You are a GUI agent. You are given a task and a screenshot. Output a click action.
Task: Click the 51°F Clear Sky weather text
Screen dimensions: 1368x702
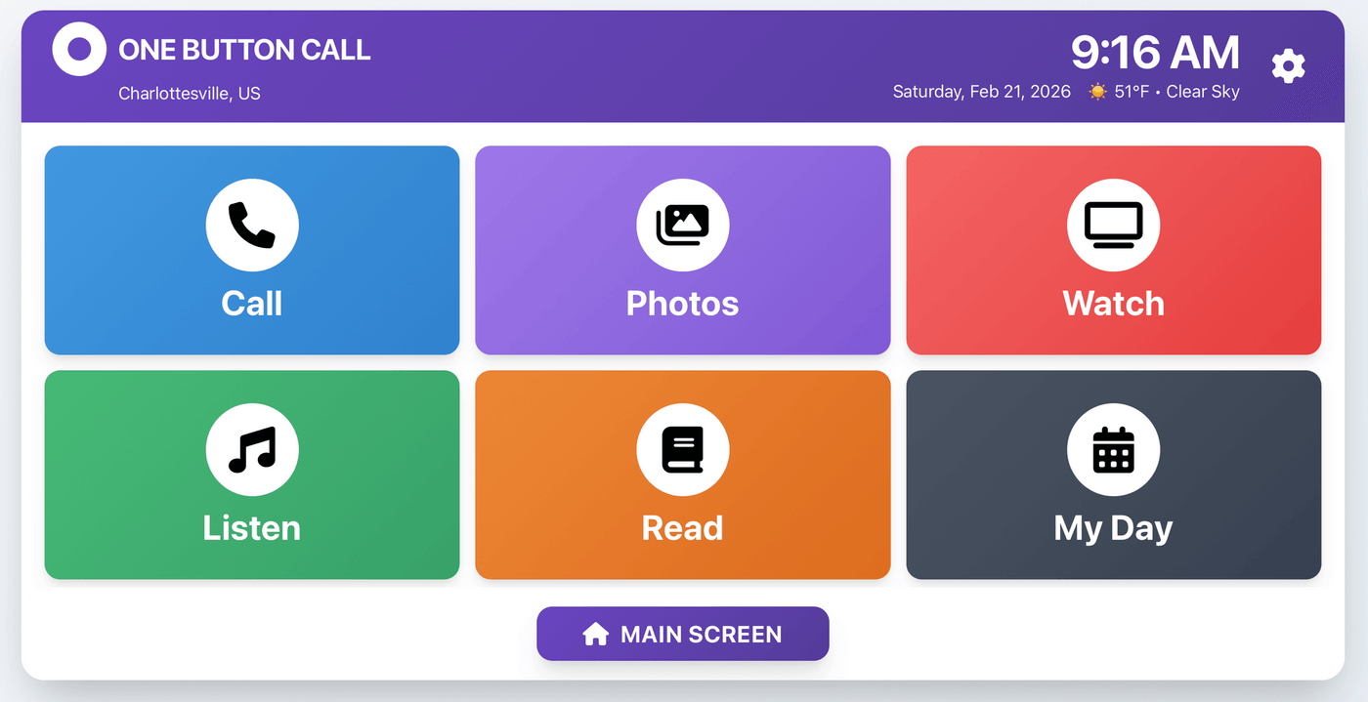[x=1176, y=91]
